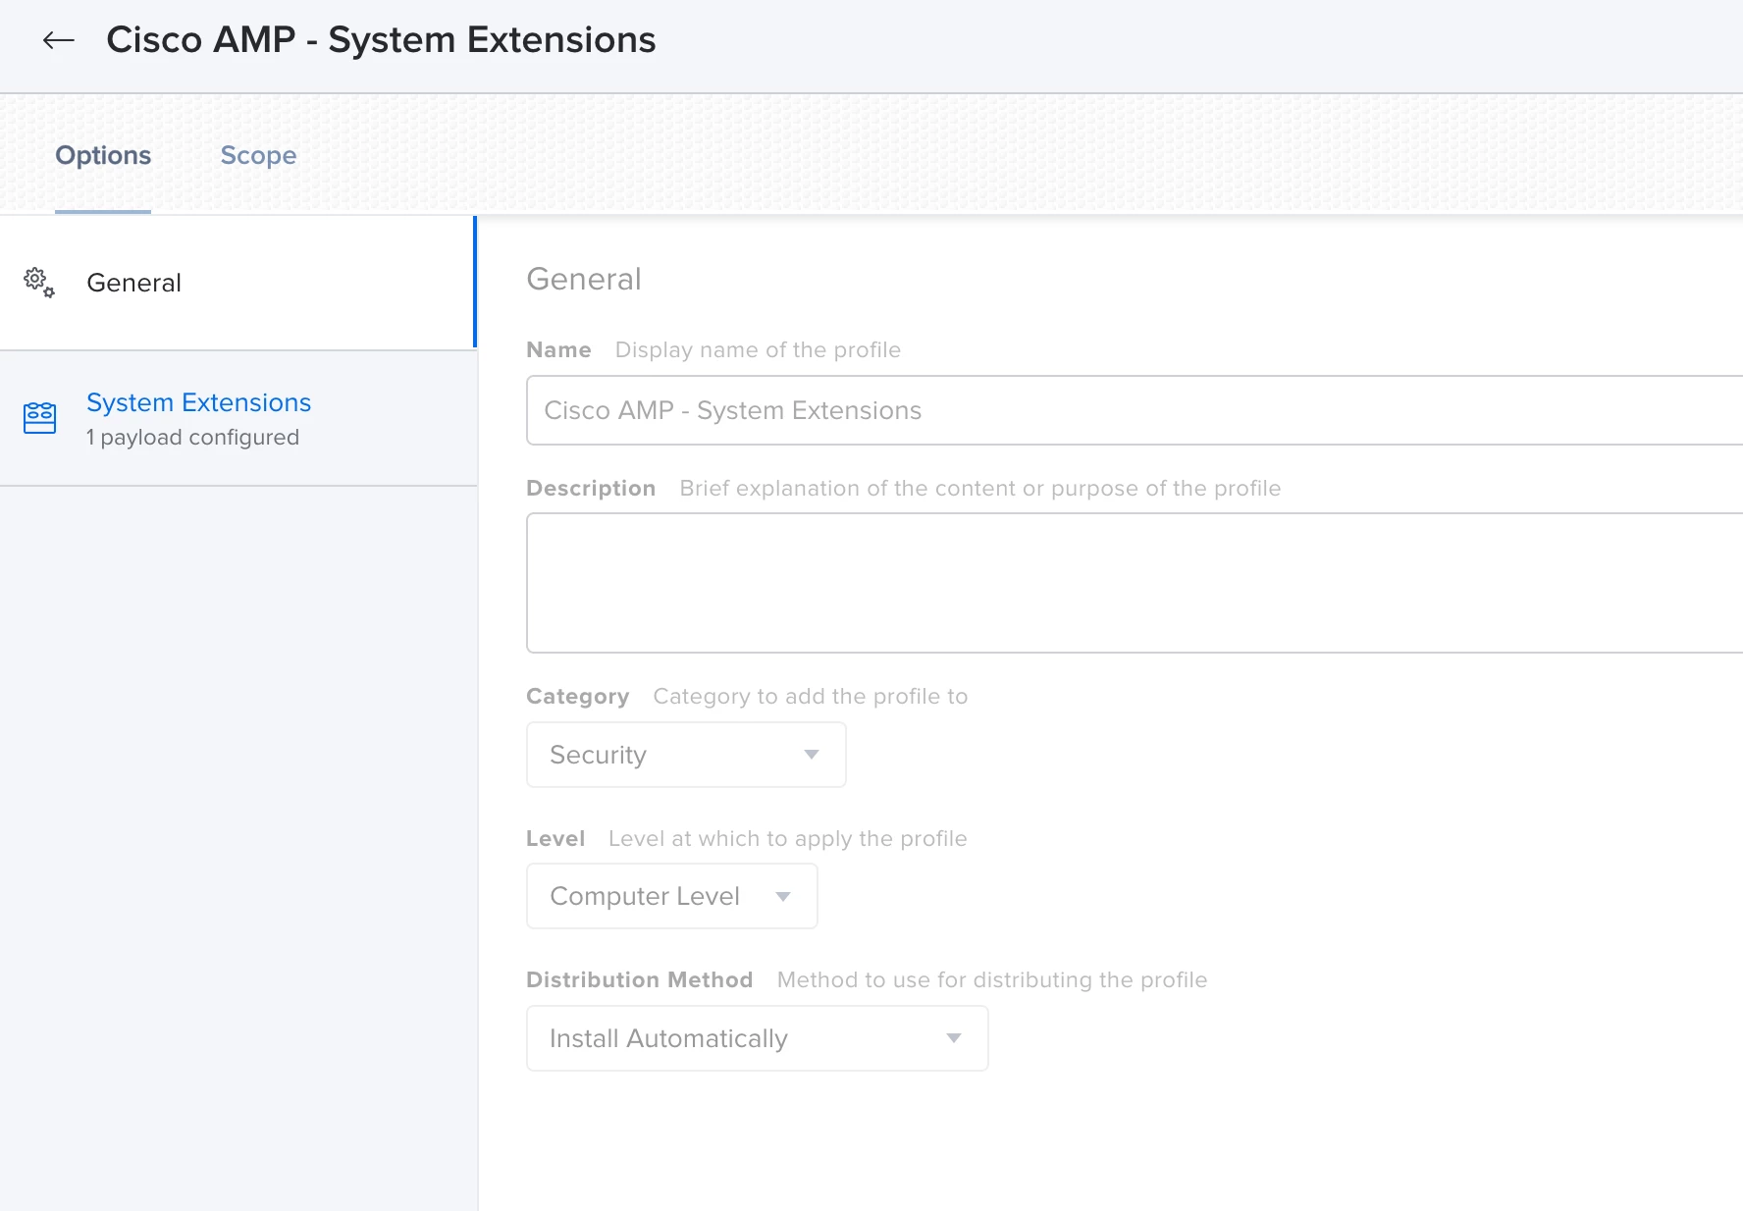Image resolution: width=1743 pixels, height=1211 pixels.
Task: Click the 'Category to add the profile to' hint
Action: [x=811, y=697]
